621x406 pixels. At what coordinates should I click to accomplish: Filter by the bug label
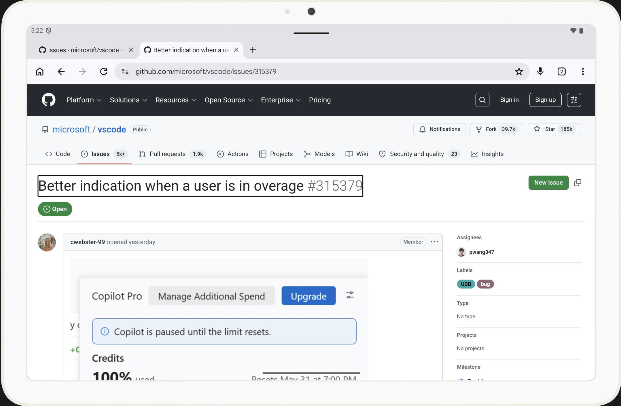(x=485, y=284)
